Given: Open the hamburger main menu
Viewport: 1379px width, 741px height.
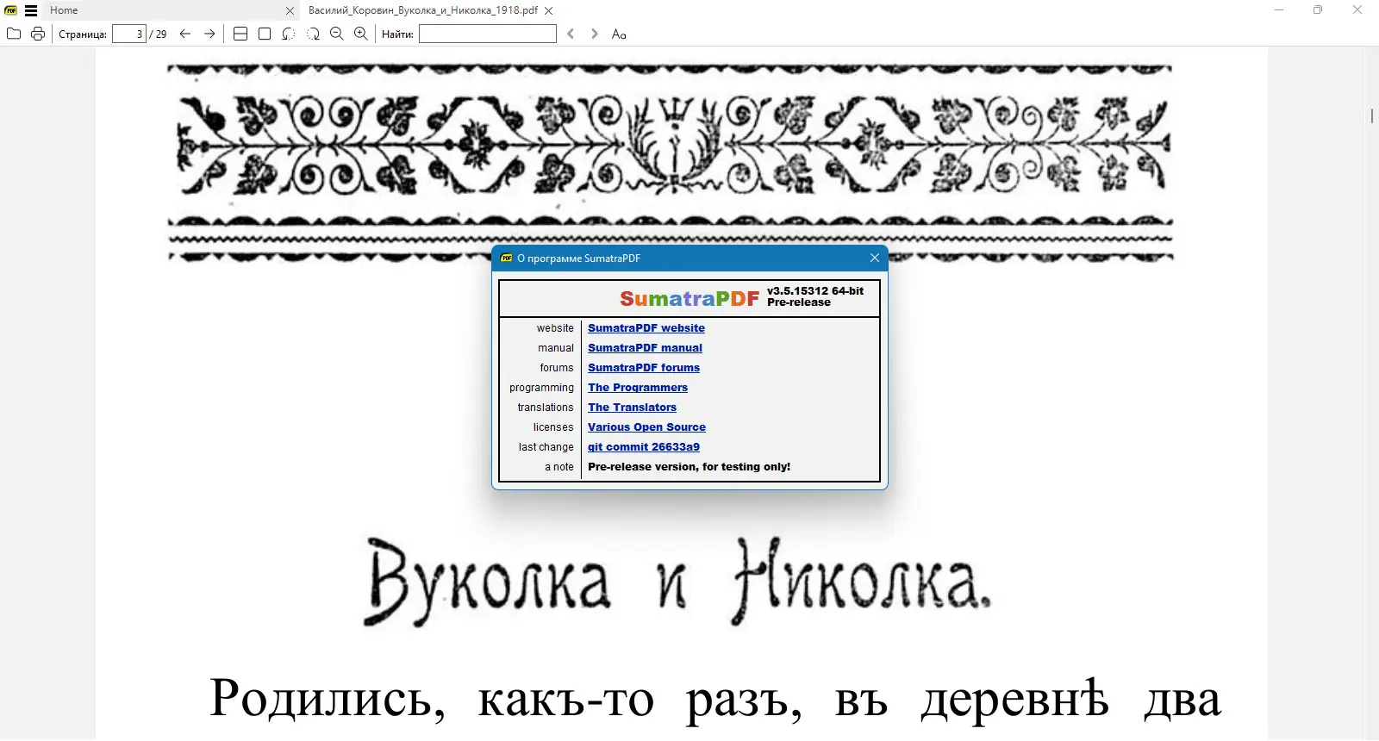Looking at the screenshot, I should (31, 10).
